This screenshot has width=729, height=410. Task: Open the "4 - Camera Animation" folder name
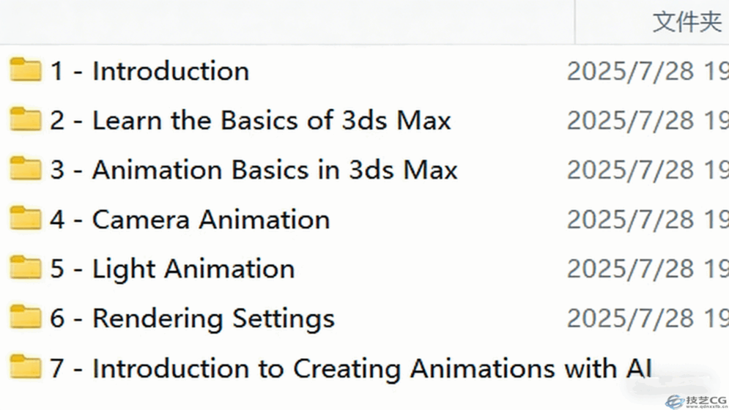190,220
